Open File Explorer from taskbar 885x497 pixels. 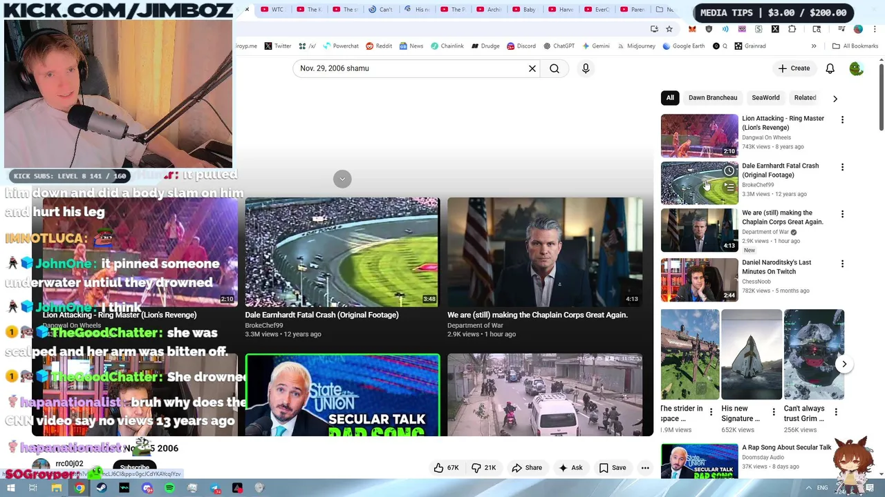coord(57,488)
